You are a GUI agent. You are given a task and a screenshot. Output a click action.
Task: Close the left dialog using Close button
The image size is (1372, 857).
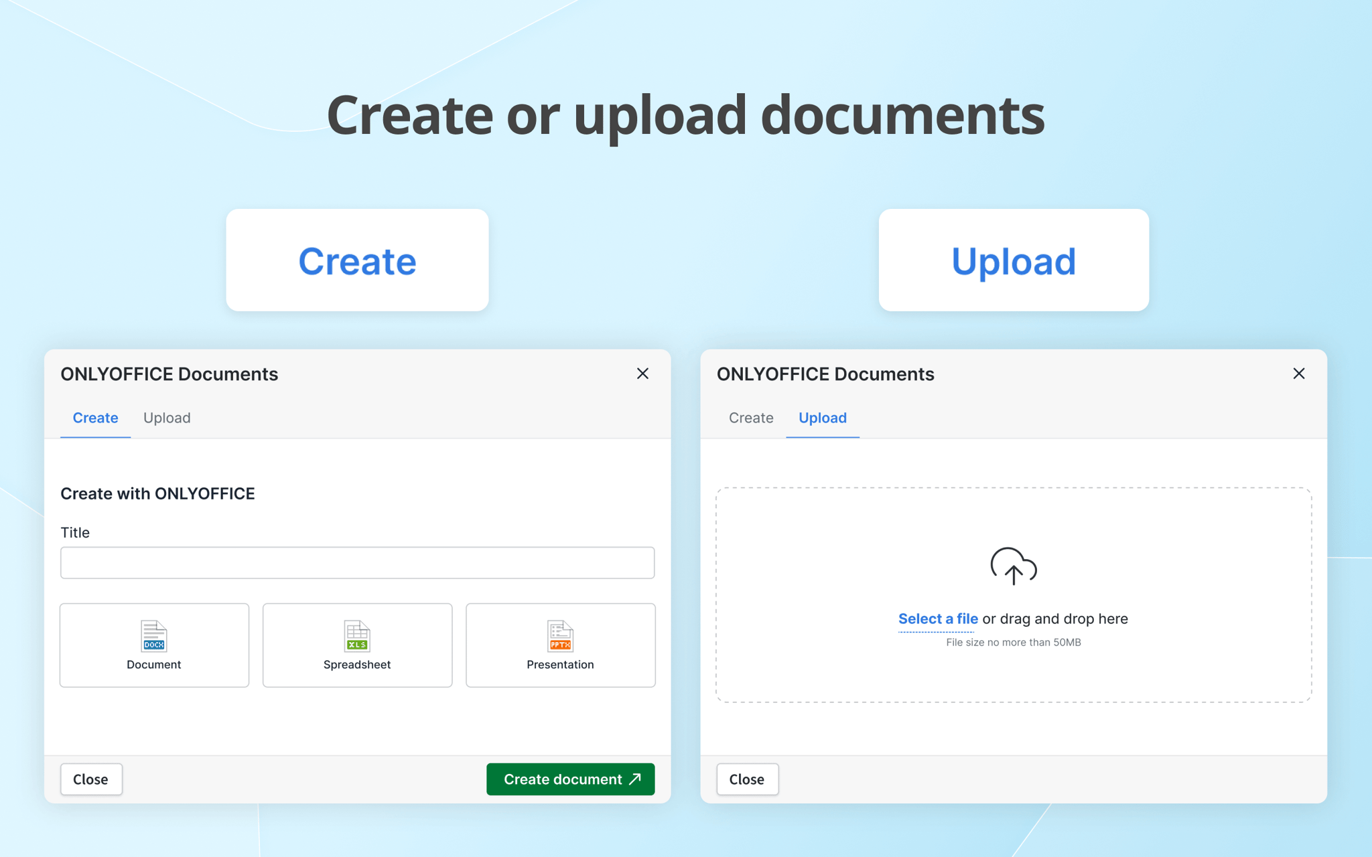click(x=91, y=779)
